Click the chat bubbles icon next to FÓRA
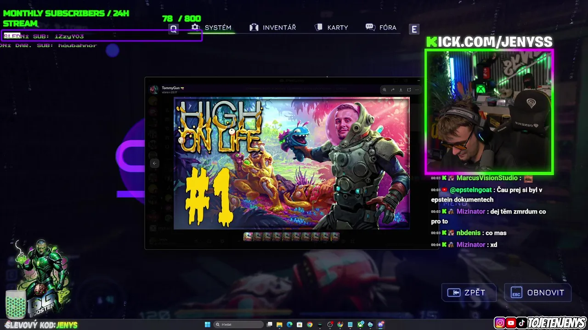This screenshot has height=330, width=588. click(x=370, y=27)
